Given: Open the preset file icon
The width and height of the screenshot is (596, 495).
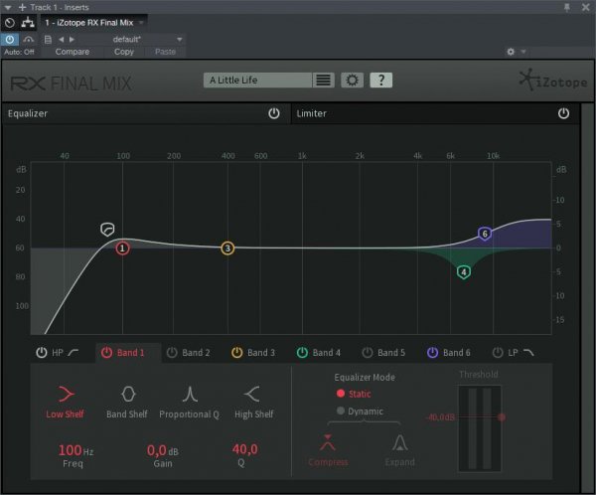Looking at the screenshot, I should click(x=48, y=39).
